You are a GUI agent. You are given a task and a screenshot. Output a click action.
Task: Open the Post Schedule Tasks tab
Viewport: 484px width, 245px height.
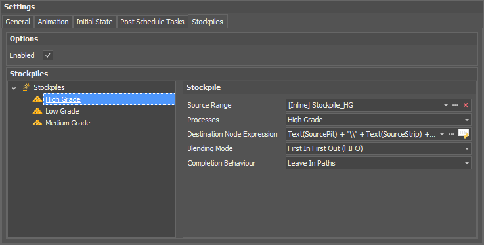coord(152,22)
